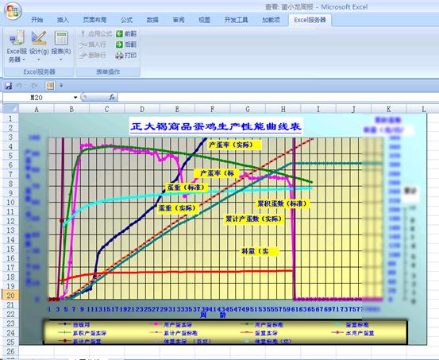
Task: Click the 插入行 button
Action: [93, 45]
